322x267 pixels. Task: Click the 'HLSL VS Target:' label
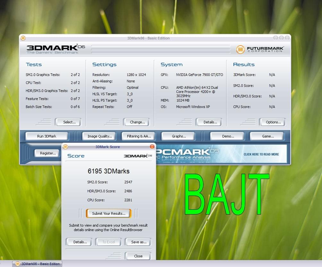tap(105, 94)
